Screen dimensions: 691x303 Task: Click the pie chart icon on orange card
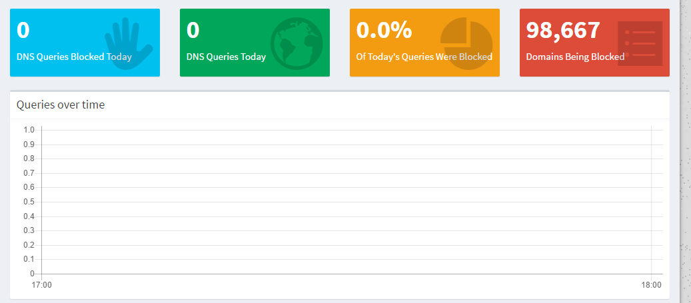coord(466,43)
